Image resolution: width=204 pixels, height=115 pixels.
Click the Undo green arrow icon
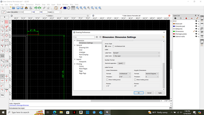36,8
